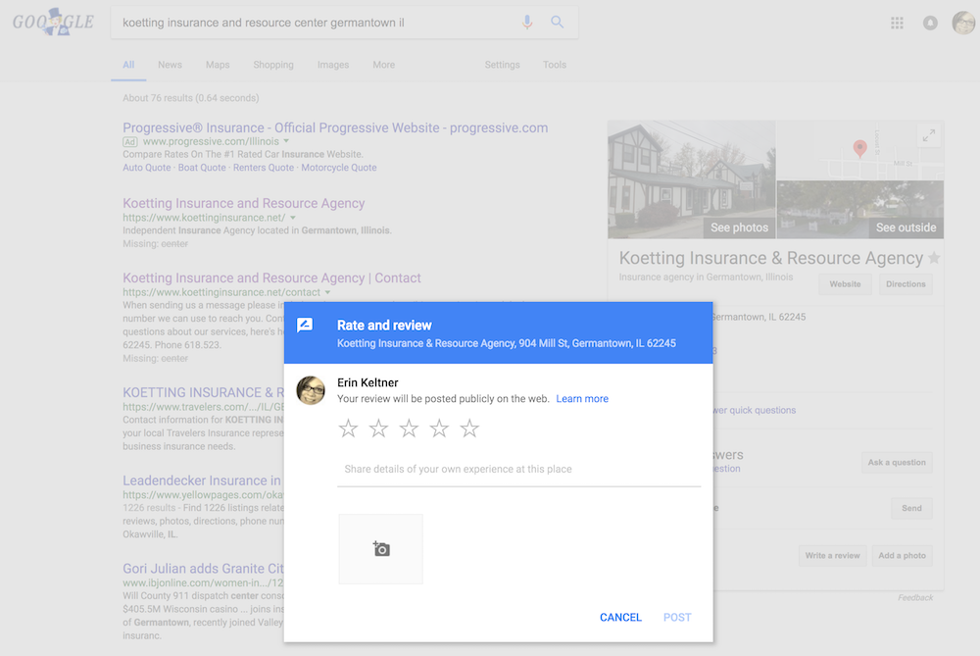
Task: Select two star rating
Action: coord(378,429)
